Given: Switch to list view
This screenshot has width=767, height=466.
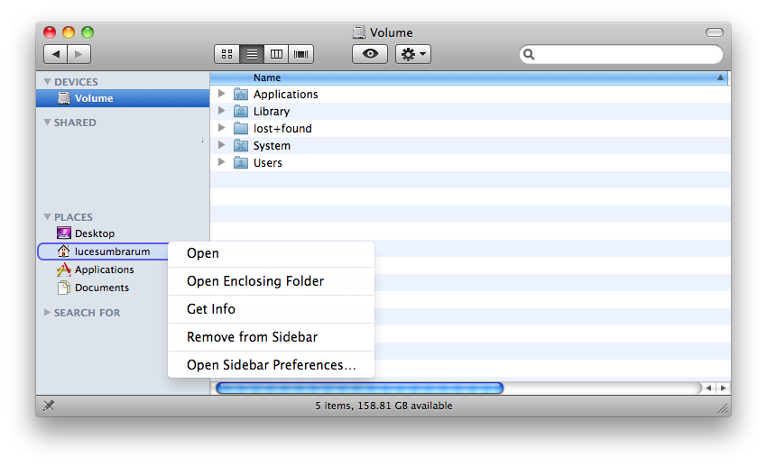Looking at the screenshot, I should pyautogui.click(x=252, y=54).
